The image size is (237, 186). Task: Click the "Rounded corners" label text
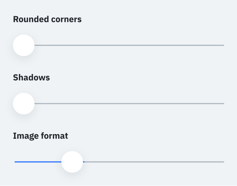point(47,19)
